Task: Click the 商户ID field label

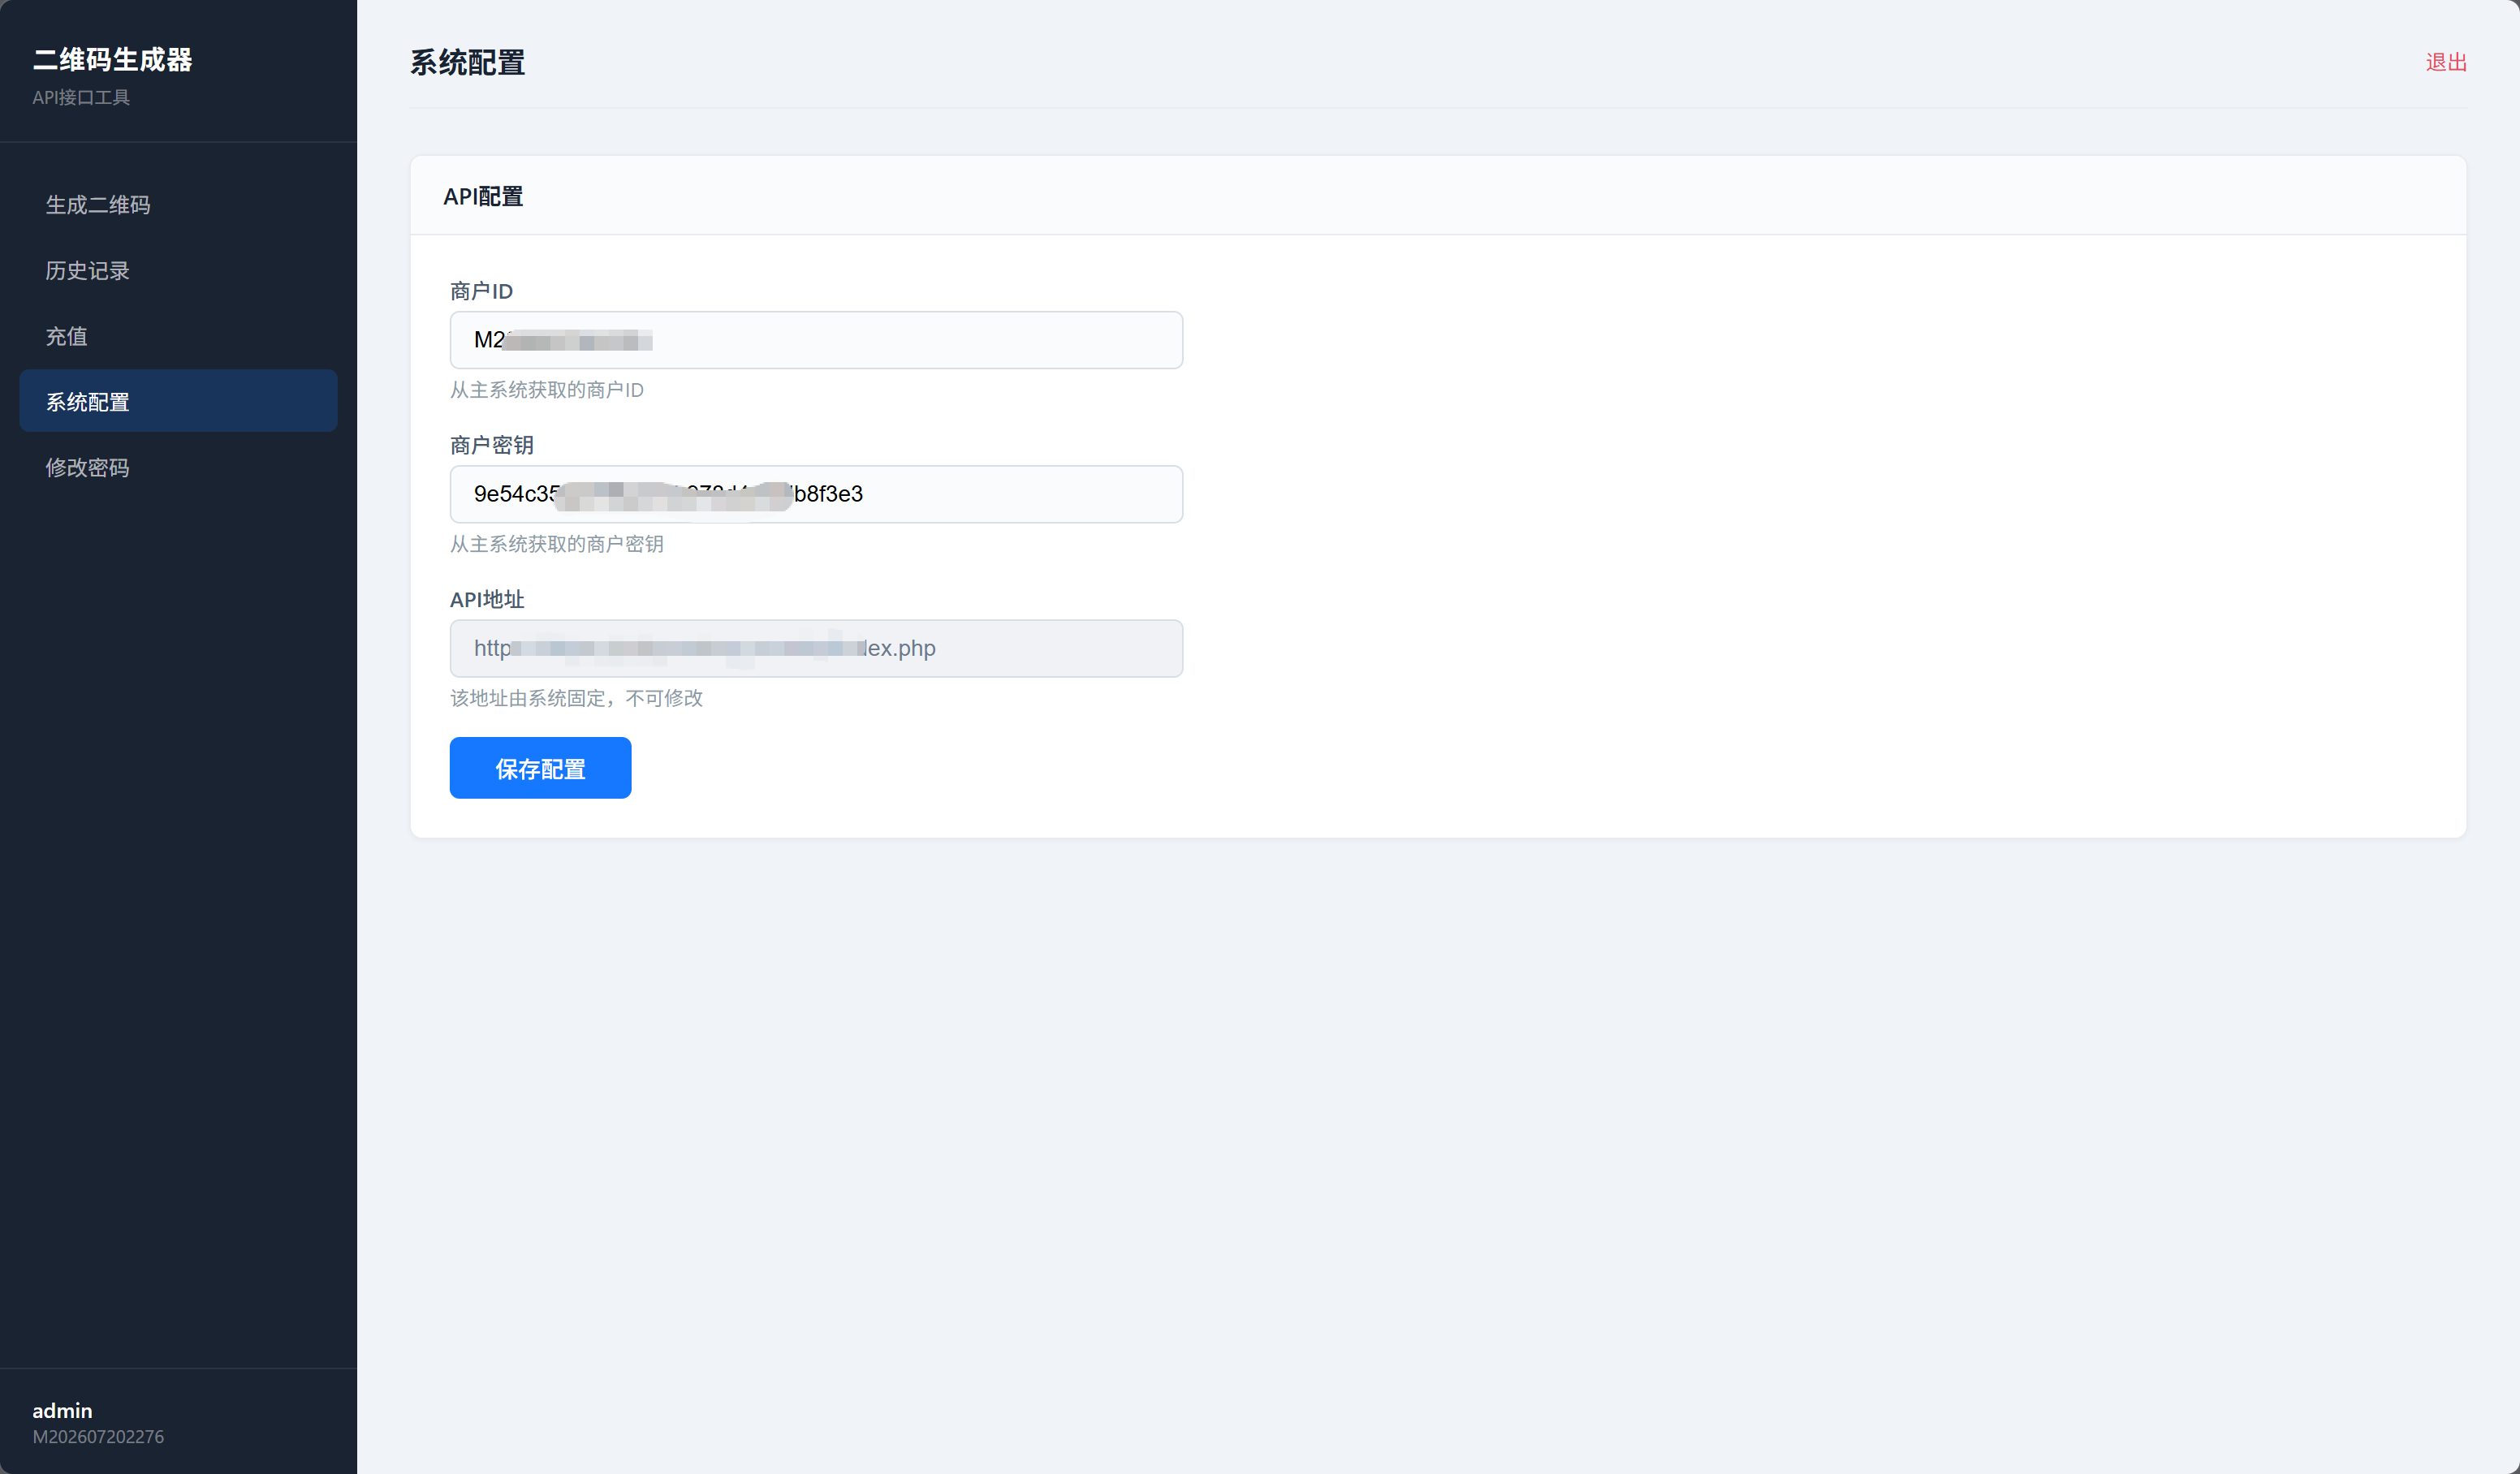Action: point(481,291)
